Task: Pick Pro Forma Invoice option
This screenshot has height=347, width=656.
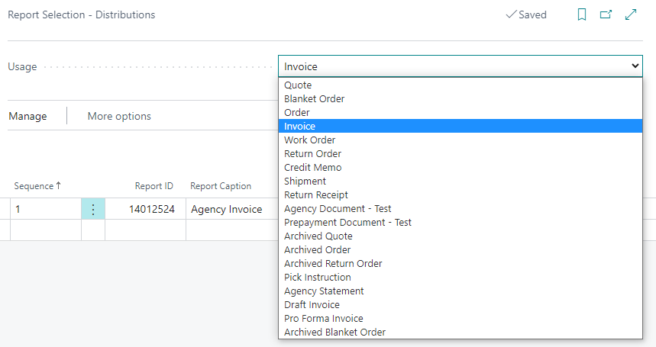Action: [323, 319]
